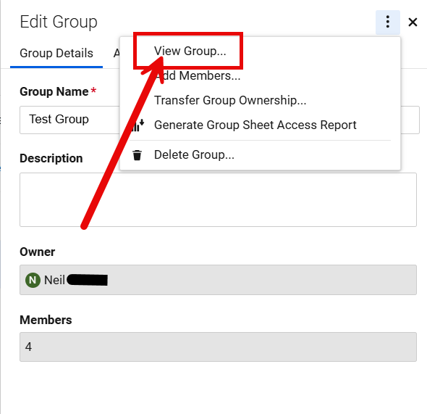Click the trash can icon beside Delete Group
The image size is (427, 414).
[137, 155]
